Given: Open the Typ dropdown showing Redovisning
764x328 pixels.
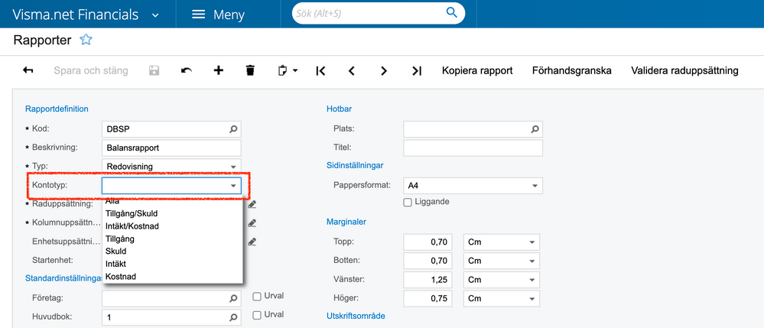Looking at the screenshot, I should coord(171,166).
